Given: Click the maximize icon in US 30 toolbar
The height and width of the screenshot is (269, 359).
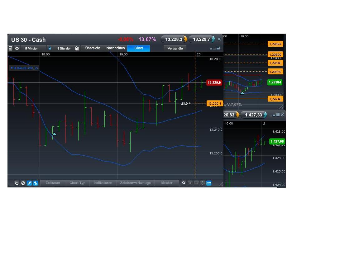Looking at the screenshot, I should coord(218,48).
